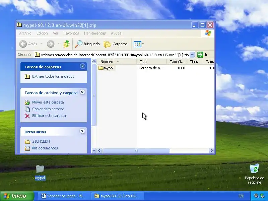This screenshot has height=201, width=268.
Task: Sort by the Tien... column header
Action: (x=195, y=62)
